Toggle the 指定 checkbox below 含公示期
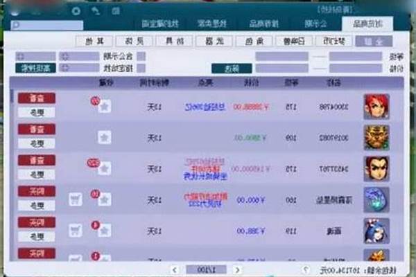 click(x=141, y=69)
